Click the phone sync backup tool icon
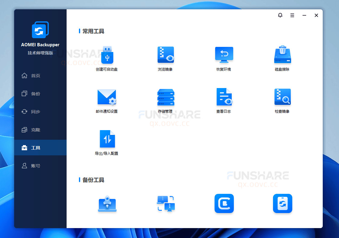The width and height of the screenshot is (339, 238). coord(282,203)
